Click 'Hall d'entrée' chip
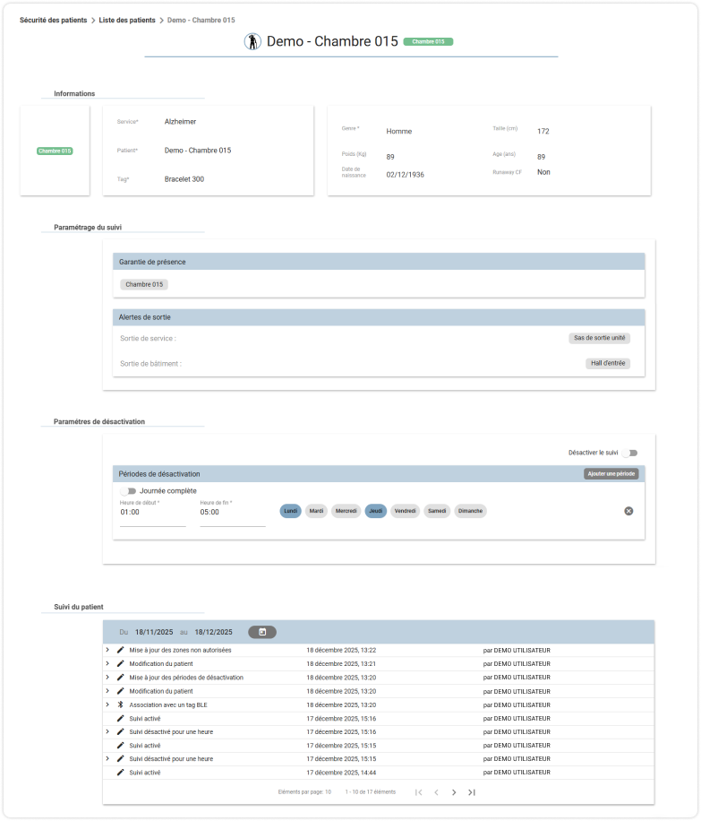The width and height of the screenshot is (701, 821). point(608,363)
